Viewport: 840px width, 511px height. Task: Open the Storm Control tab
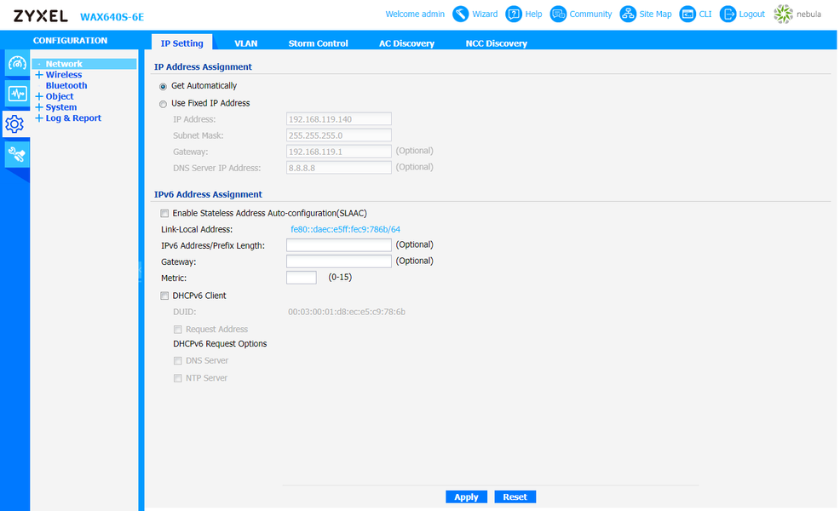pyautogui.click(x=319, y=43)
